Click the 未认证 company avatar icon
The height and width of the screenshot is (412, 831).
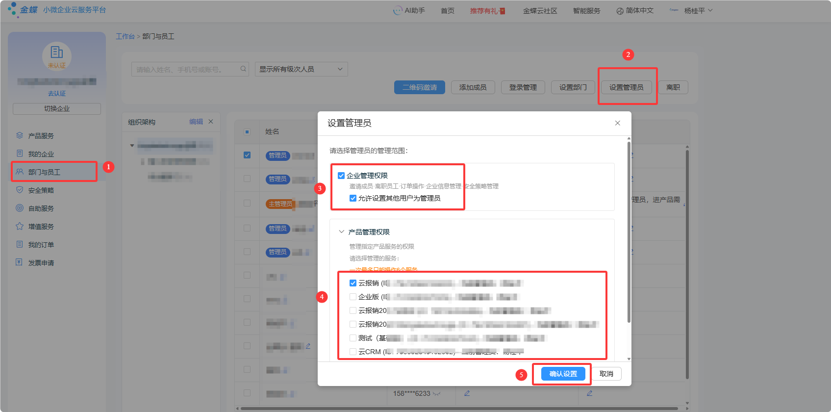point(57,56)
